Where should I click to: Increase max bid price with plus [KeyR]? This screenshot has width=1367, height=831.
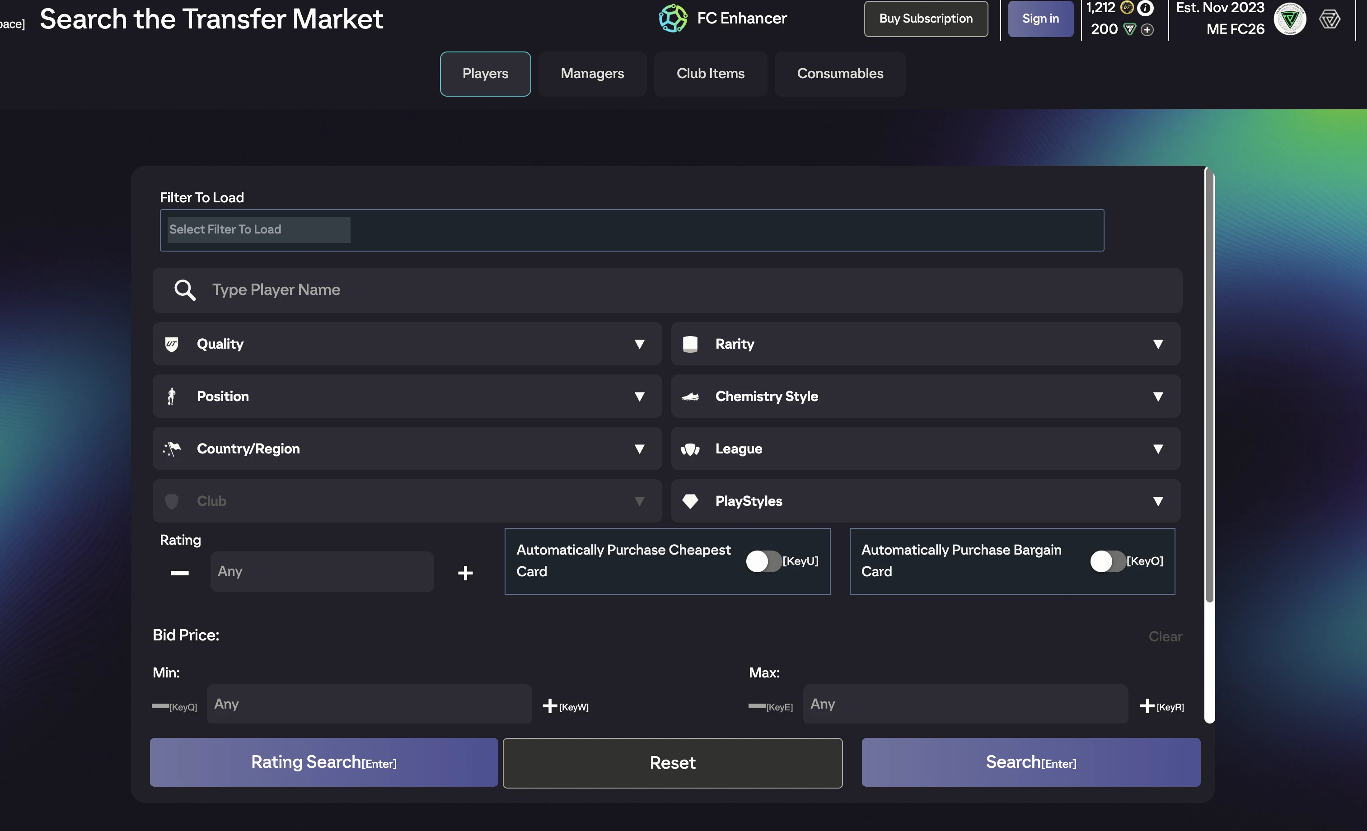1147,705
